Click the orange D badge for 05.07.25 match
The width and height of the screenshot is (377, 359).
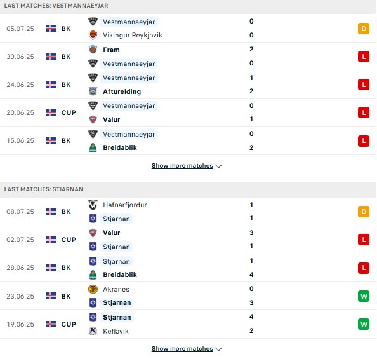(x=364, y=29)
